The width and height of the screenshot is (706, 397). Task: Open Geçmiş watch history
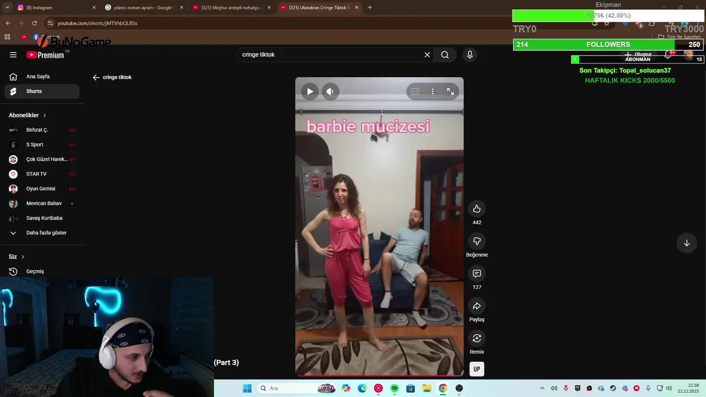click(42, 271)
